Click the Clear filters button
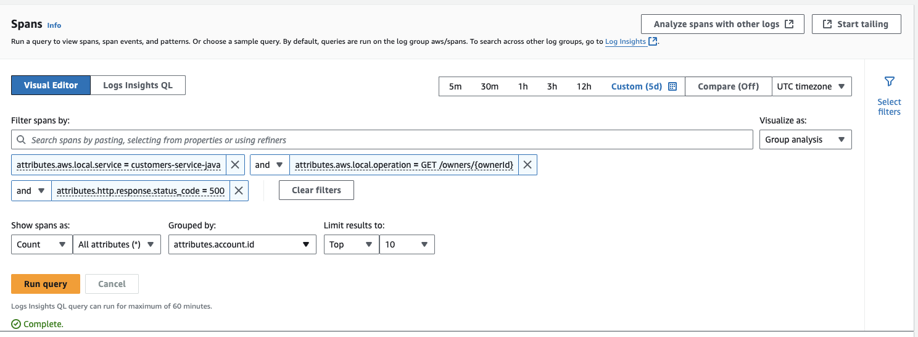The width and height of the screenshot is (918, 337). pyautogui.click(x=316, y=190)
